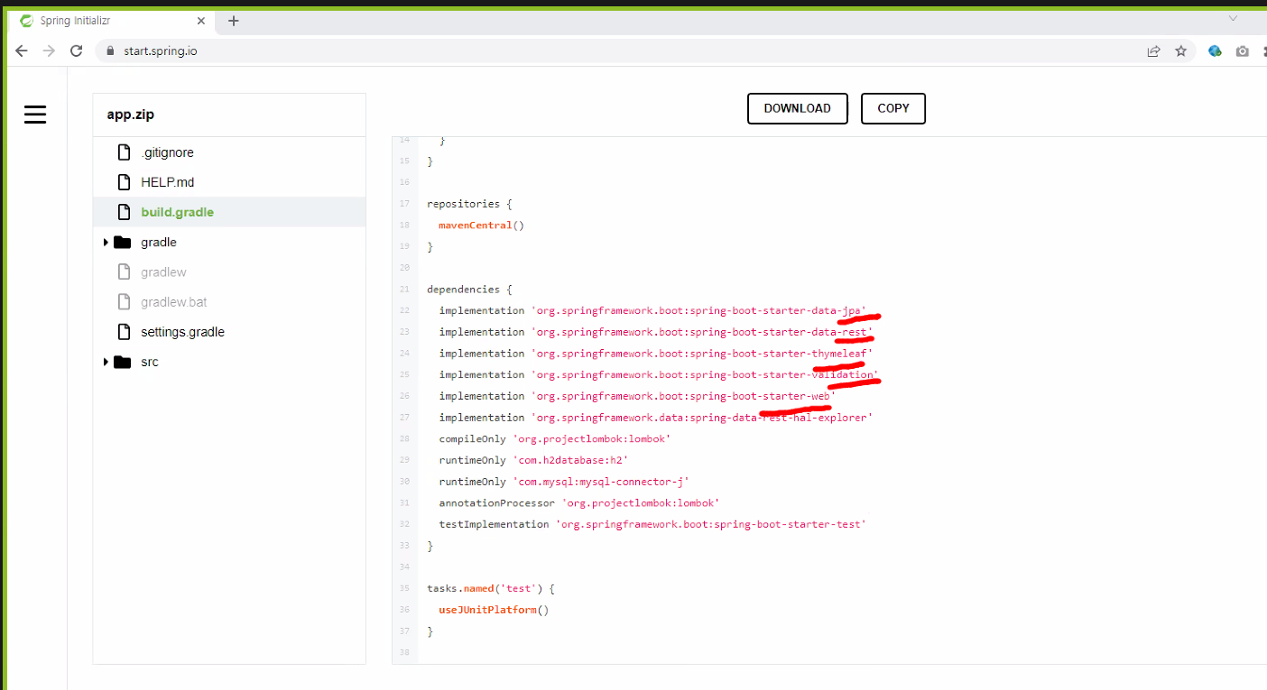Click the mysql-connector-j dependency line
Viewport: 1267px width, 690px height.
(564, 482)
